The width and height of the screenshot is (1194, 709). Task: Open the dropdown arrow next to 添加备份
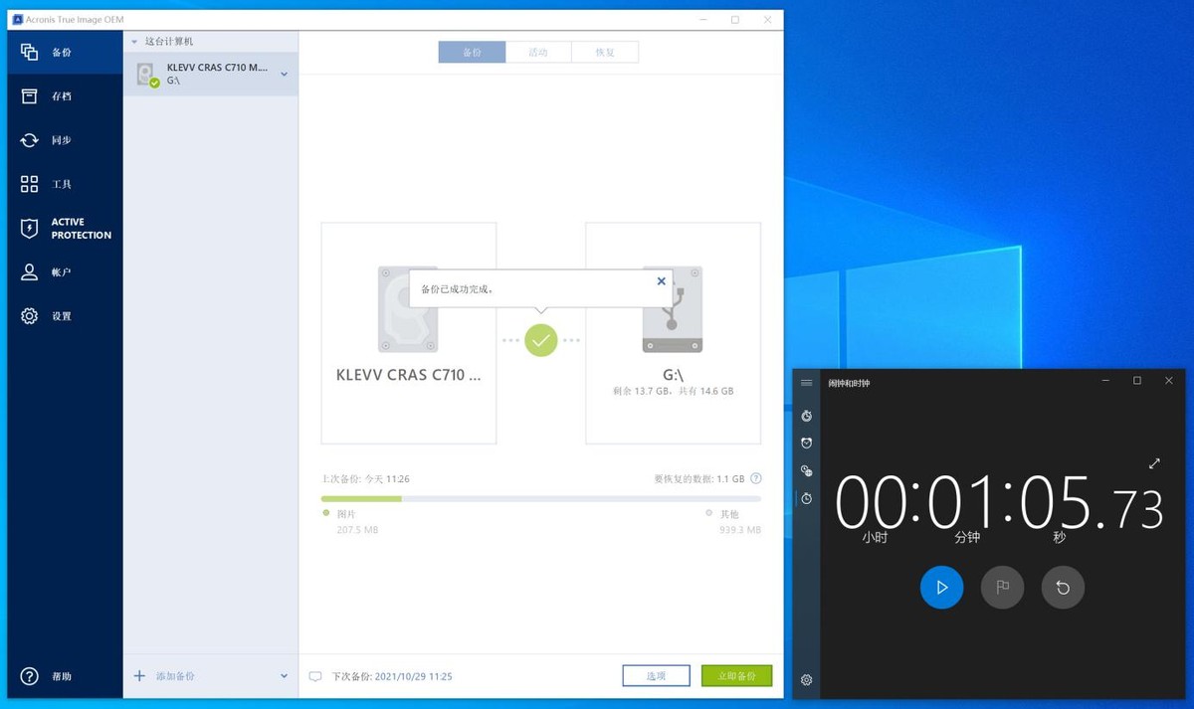click(x=285, y=676)
